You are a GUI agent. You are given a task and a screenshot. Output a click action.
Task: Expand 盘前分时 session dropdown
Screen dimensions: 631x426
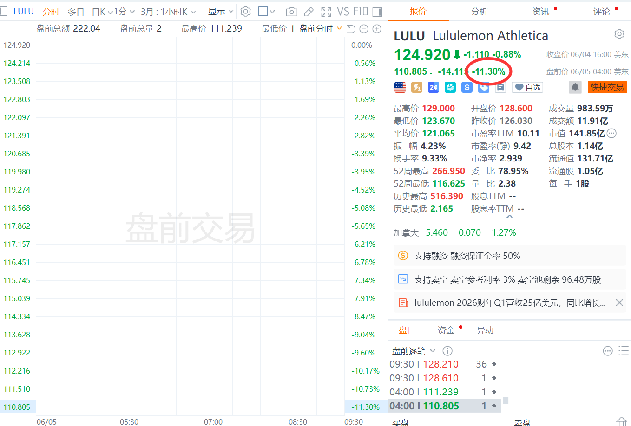339,29
